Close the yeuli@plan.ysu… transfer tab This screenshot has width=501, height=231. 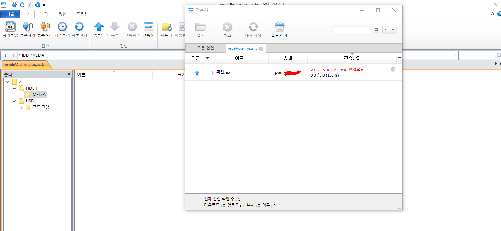[x=261, y=48]
